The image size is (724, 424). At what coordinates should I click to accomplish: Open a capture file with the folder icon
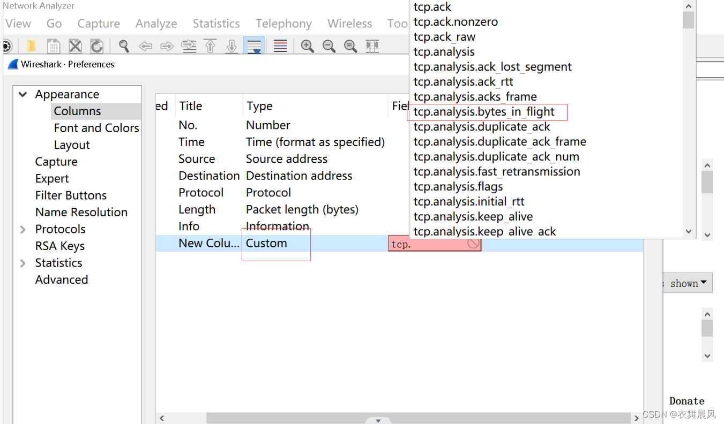(x=32, y=46)
